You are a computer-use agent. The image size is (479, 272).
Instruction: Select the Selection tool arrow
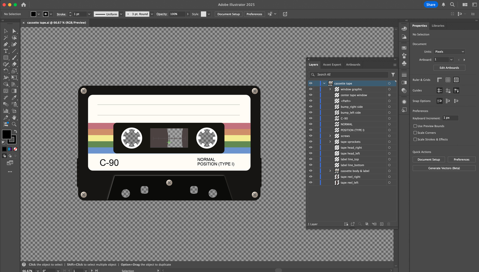[6, 31]
